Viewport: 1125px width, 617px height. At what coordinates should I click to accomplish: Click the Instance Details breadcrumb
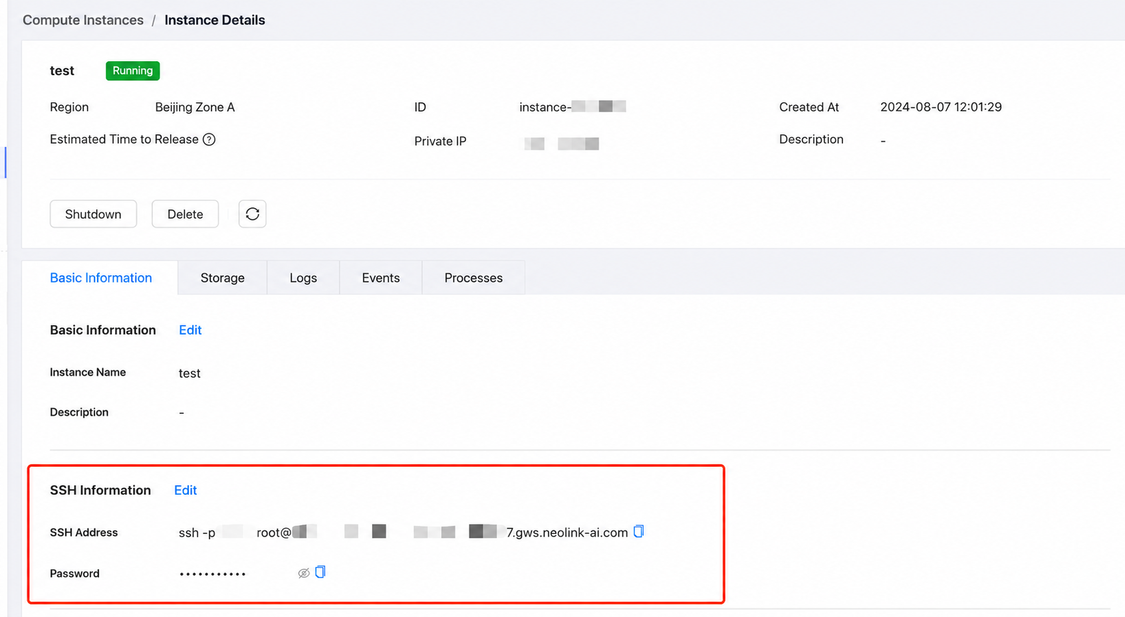click(x=215, y=20)
